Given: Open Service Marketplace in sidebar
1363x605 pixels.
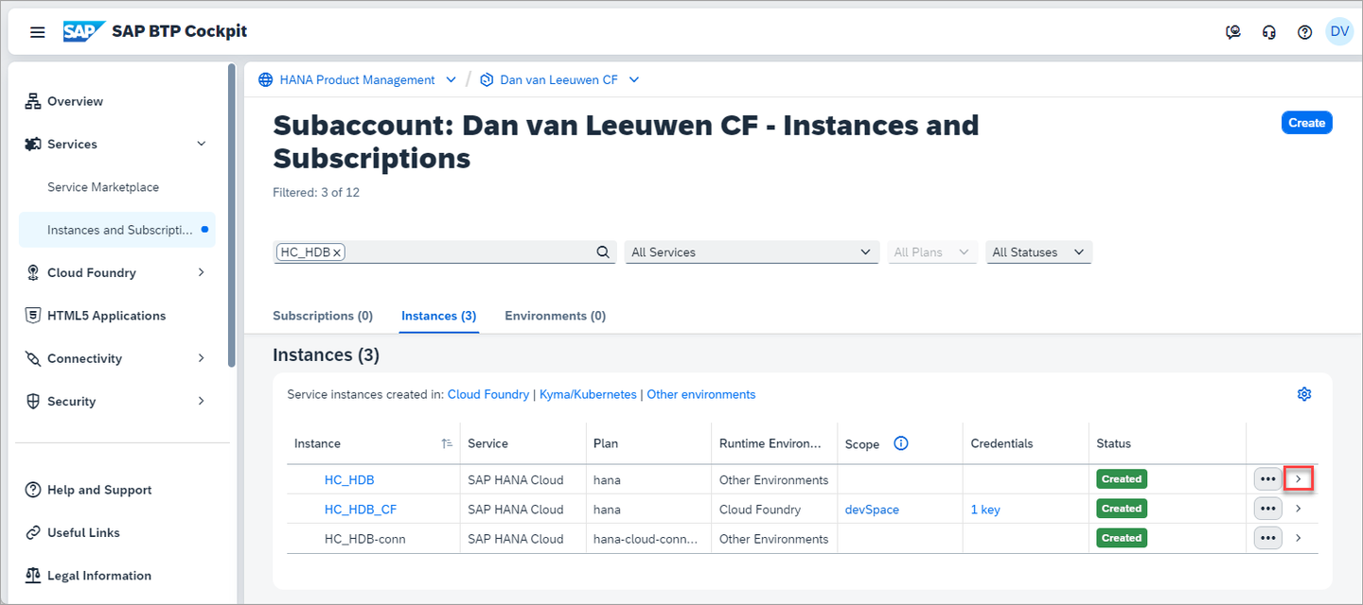Looking at the screenshot, I should pos(103,187).
